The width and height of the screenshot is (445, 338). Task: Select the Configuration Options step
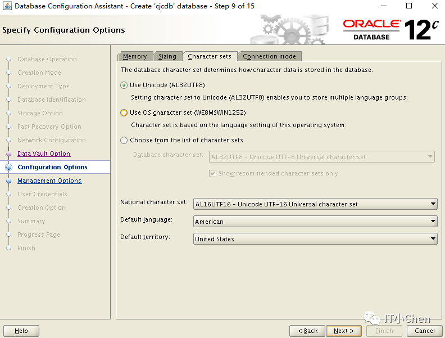pos(52,167)
